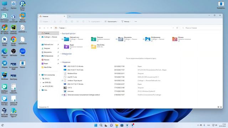
Task: Go back with the Back arrow
Action: pyautogui.click(x=40, y=28)
